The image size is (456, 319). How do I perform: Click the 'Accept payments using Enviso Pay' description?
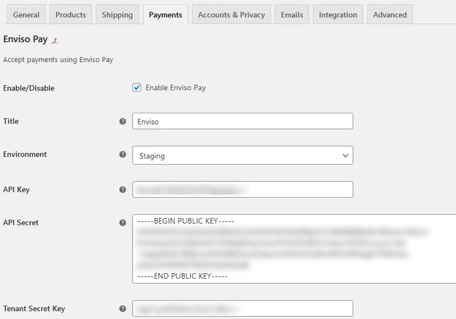[58, 60]
